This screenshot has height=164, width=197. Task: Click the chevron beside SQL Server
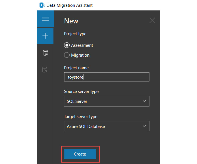tap(144, 101)
